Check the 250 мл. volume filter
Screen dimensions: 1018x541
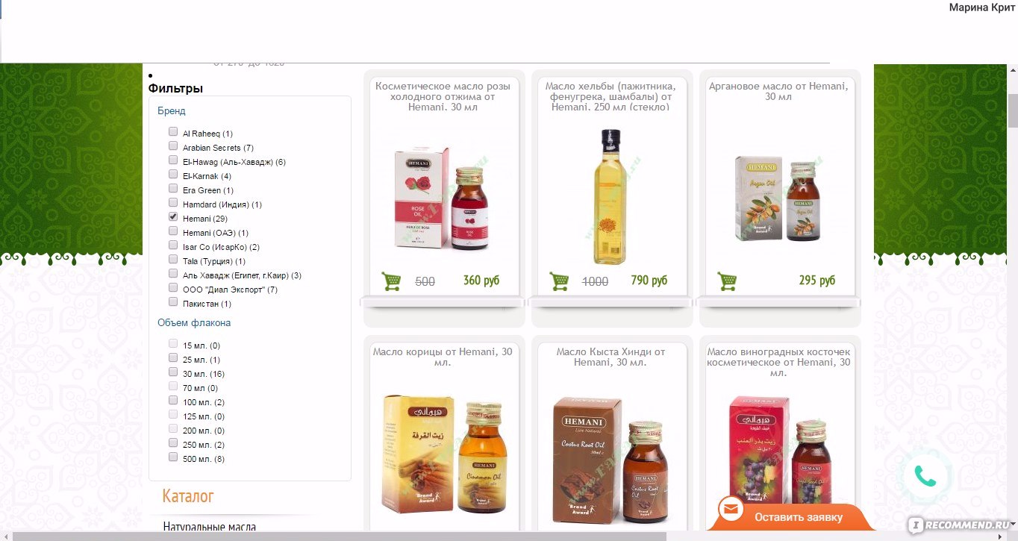(x=173, y=444)
